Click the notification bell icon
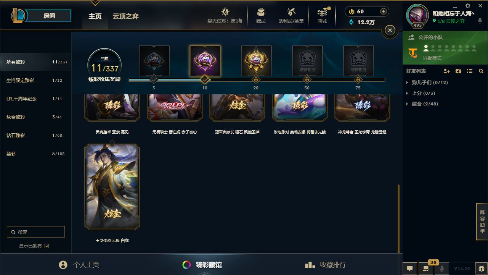Screen dimensions: 488x275 click(480, 21)
